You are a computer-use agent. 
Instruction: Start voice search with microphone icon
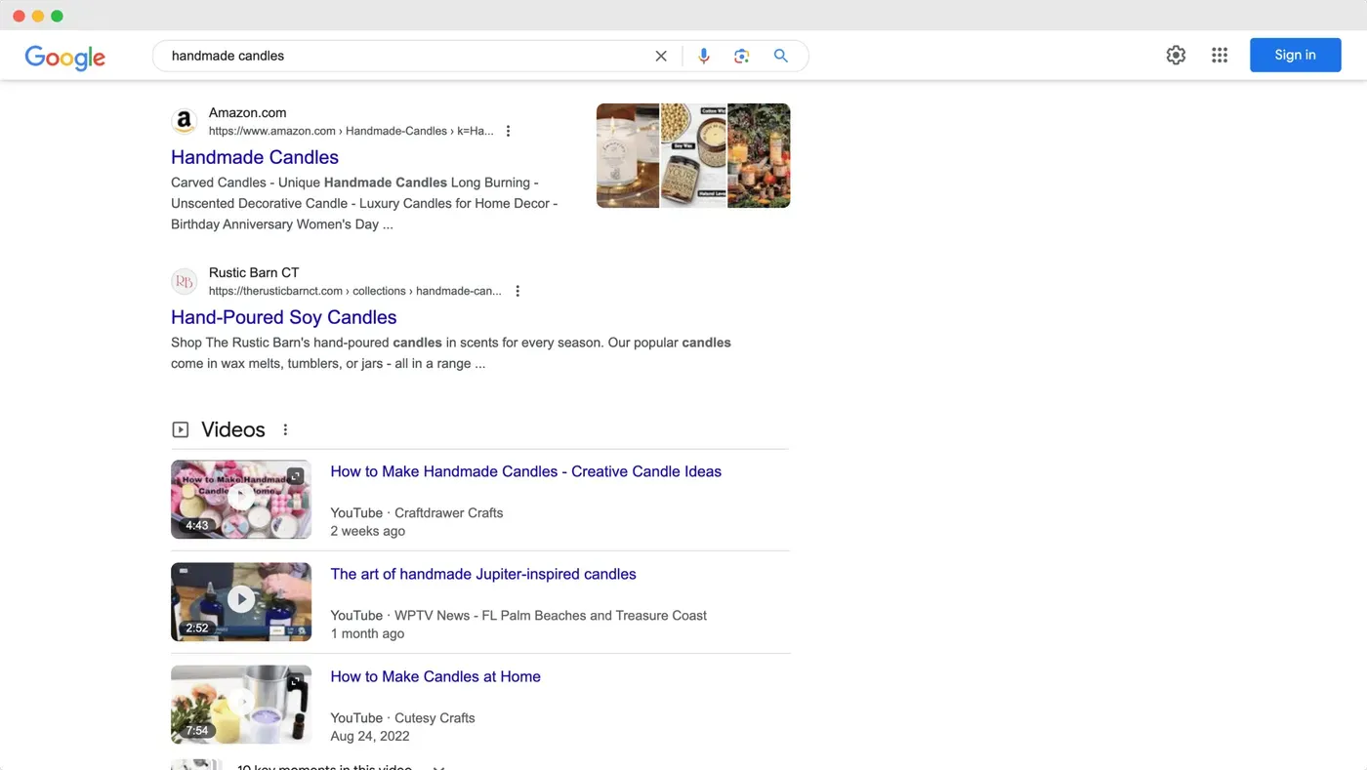703,56
